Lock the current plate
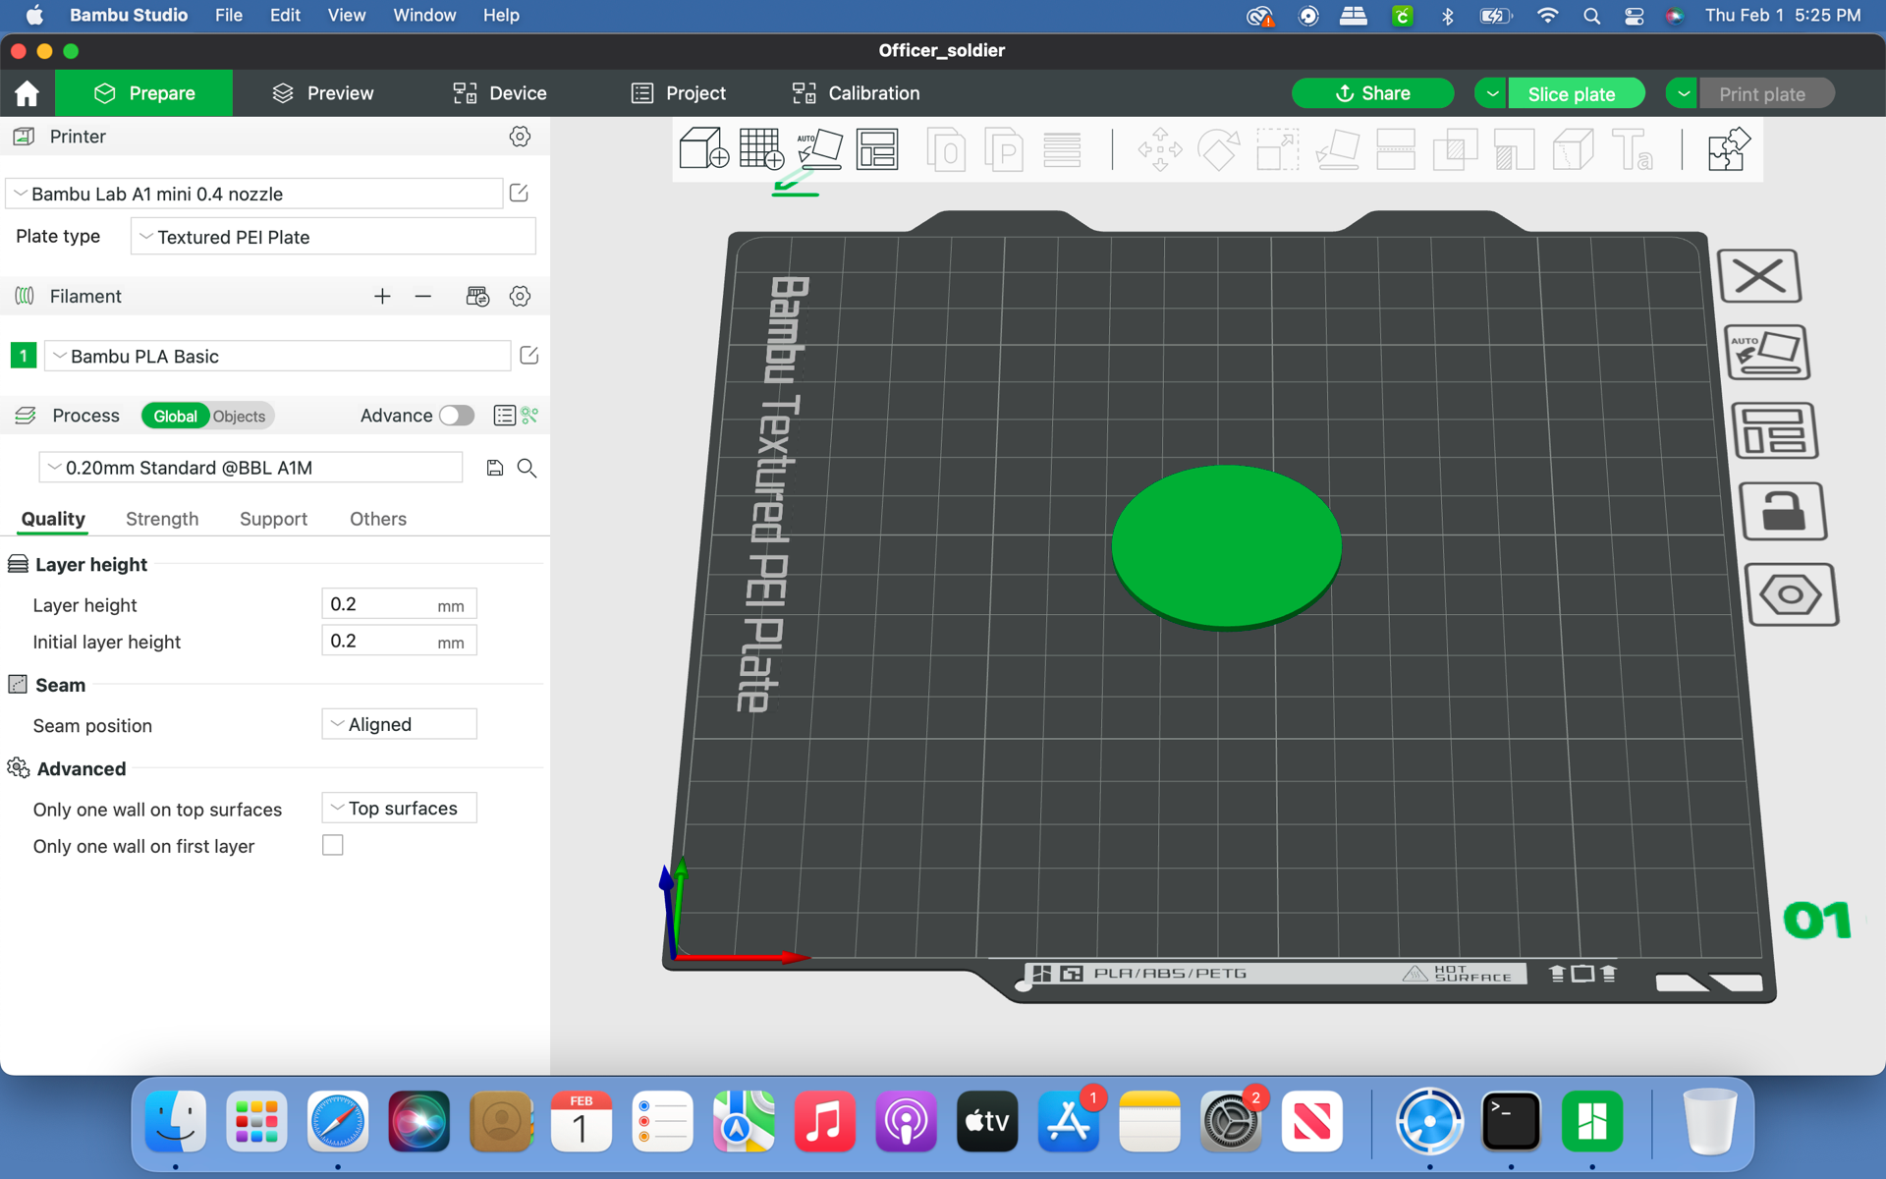 pyautogui.click(x=1783, y=511)
